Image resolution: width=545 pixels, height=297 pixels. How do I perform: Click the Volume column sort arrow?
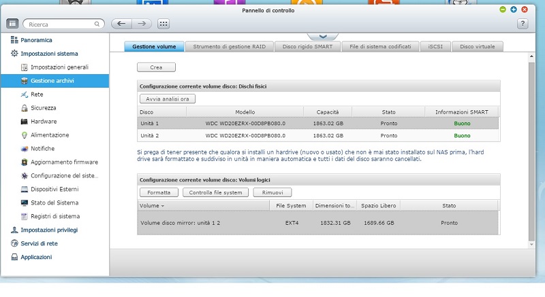[163, 205]
